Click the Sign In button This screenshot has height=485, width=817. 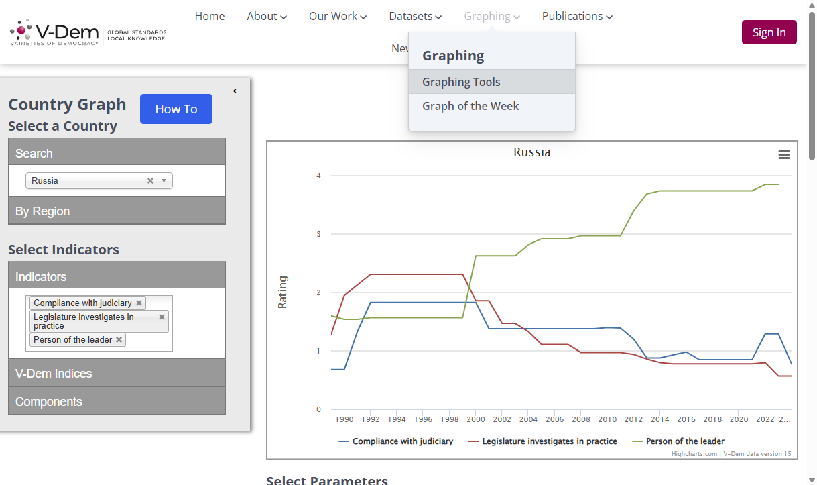click(769, 32)
